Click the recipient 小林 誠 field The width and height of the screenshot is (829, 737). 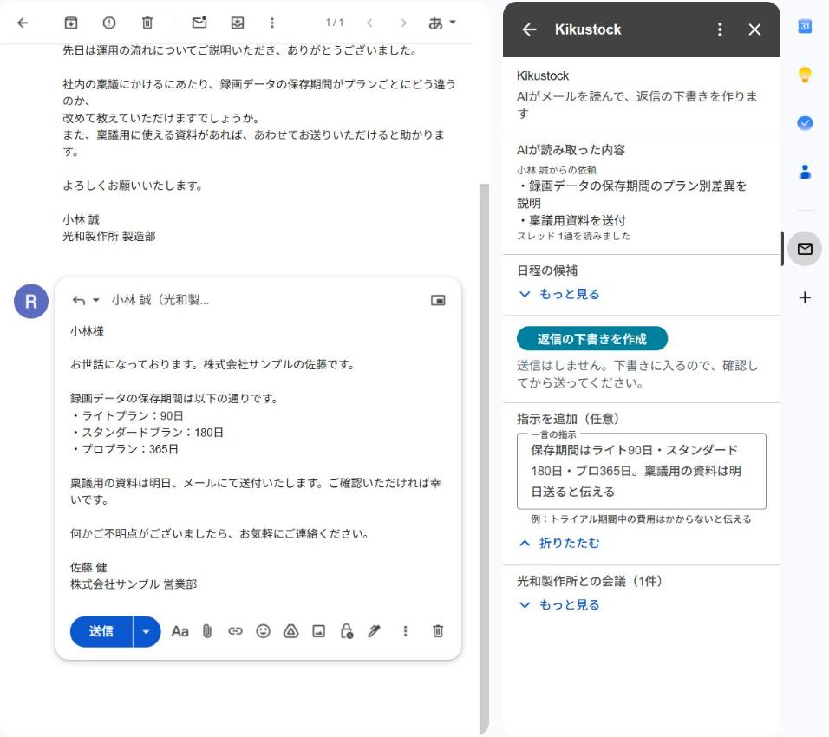160,300
